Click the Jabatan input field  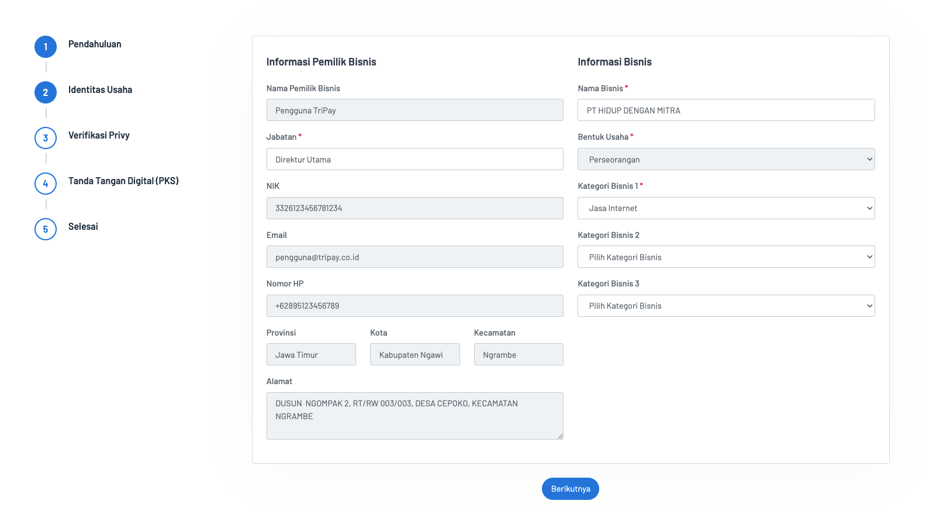414,159
